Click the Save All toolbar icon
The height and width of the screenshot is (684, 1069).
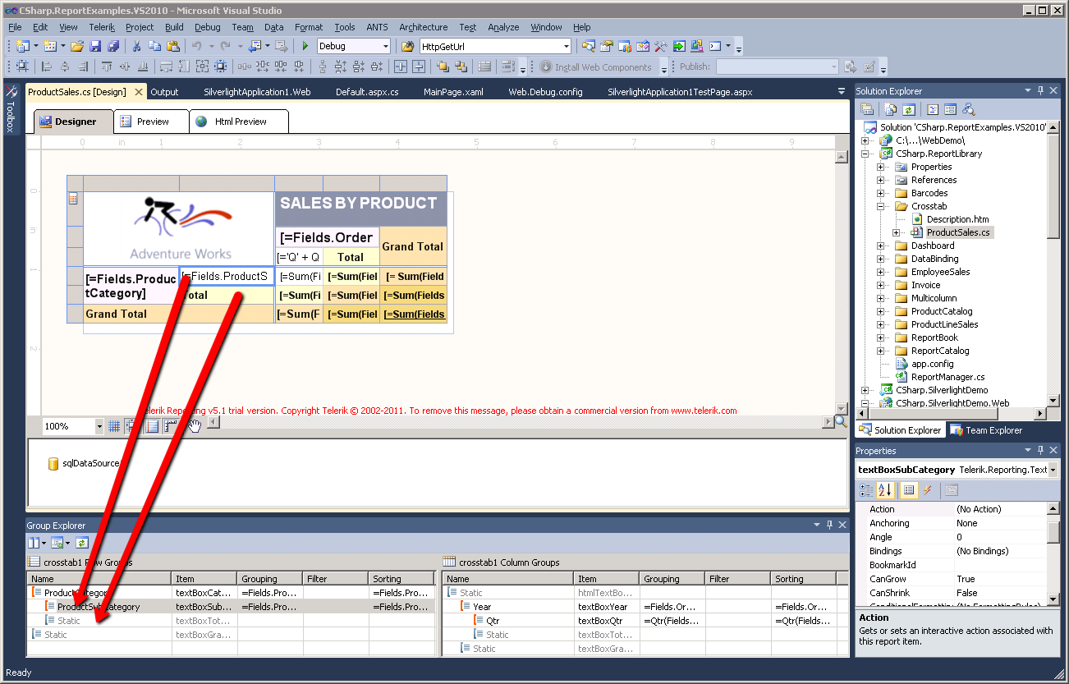pos(112,47)
